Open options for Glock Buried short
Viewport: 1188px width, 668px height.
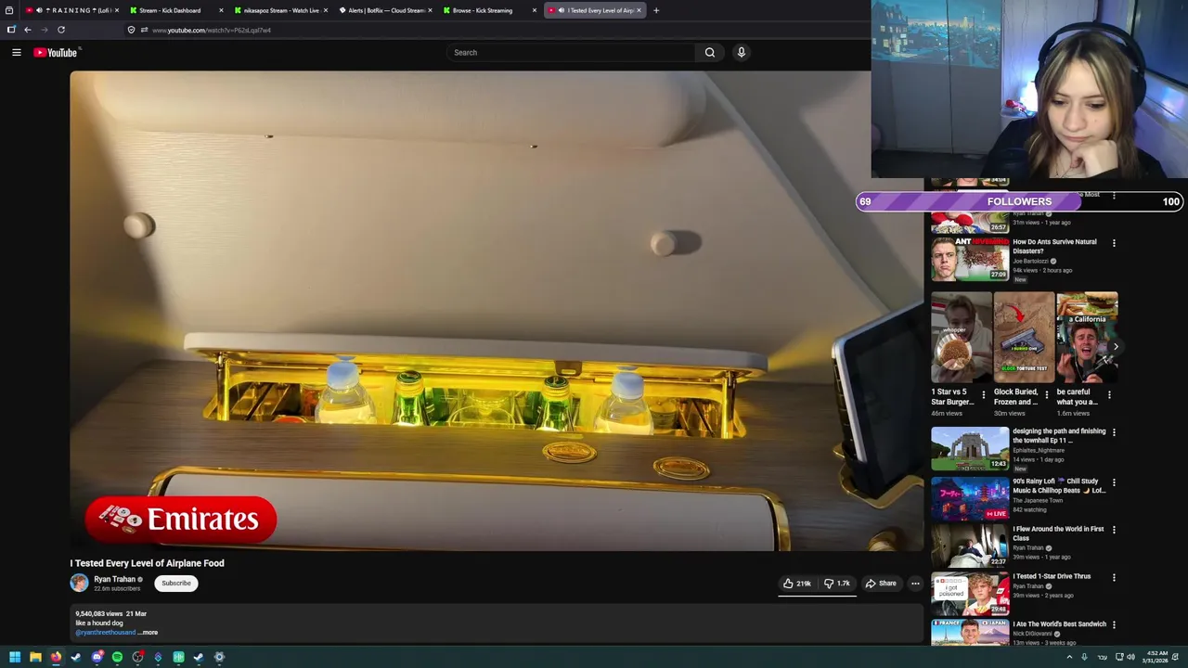(x=1046, y=394)
